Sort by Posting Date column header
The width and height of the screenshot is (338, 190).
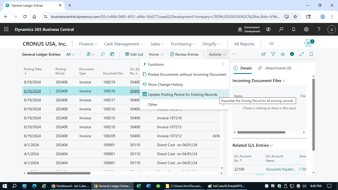click(x=32, y=71)
